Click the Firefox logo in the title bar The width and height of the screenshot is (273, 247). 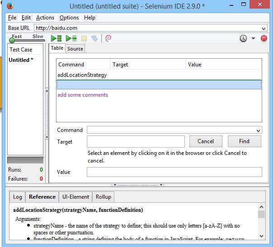(x=10, y=6)
